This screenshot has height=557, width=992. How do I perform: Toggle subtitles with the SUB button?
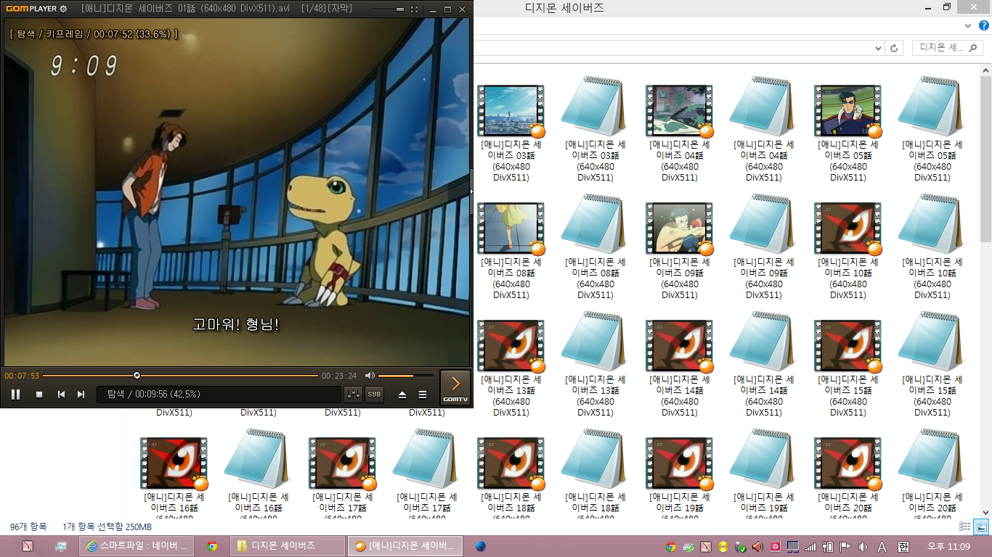(374, 395)
